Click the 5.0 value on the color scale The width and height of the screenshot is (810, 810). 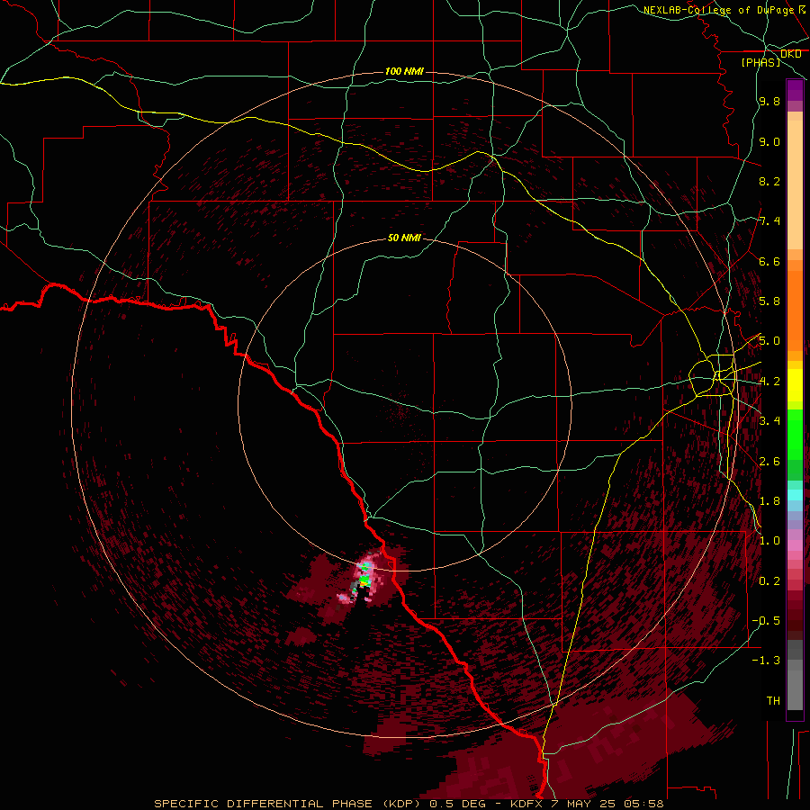(769, 341)
